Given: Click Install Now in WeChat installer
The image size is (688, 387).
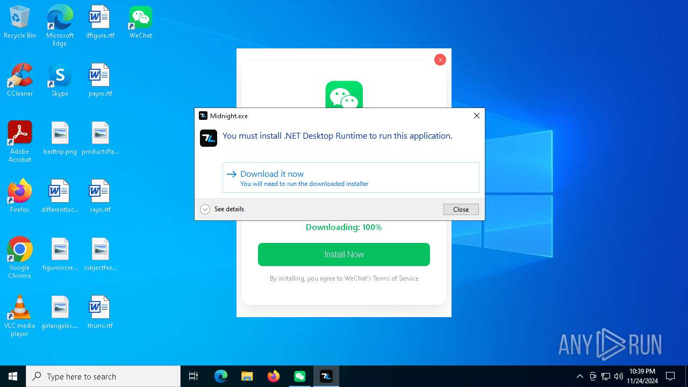Looking at the screenshot, I should pos(344,254).
